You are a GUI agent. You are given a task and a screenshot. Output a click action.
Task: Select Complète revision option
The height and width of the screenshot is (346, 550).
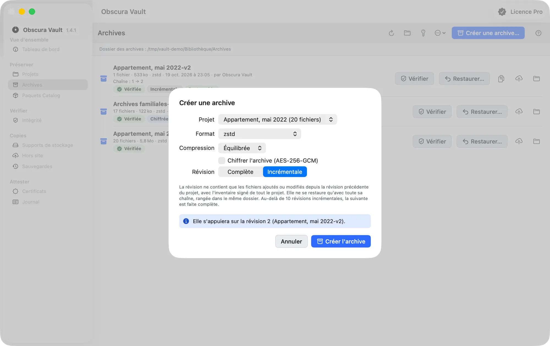pyautogui.click(x=240, y=172)
